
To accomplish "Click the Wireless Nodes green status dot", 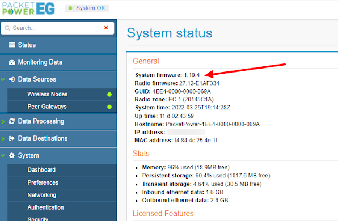I will tap(109, 94).
